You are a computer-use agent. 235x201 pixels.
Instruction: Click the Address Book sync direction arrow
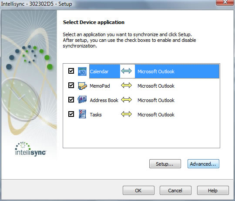[x=126, y=100]
